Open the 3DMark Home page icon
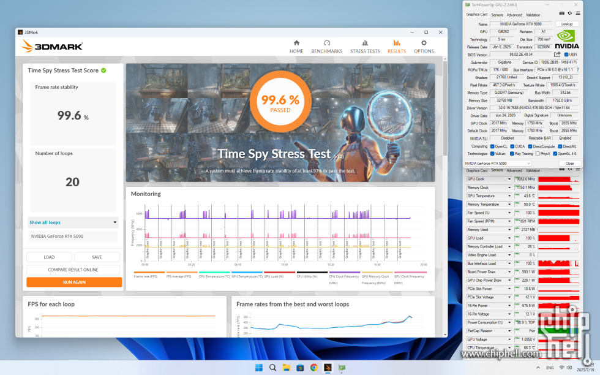 [x=296, y=43]
